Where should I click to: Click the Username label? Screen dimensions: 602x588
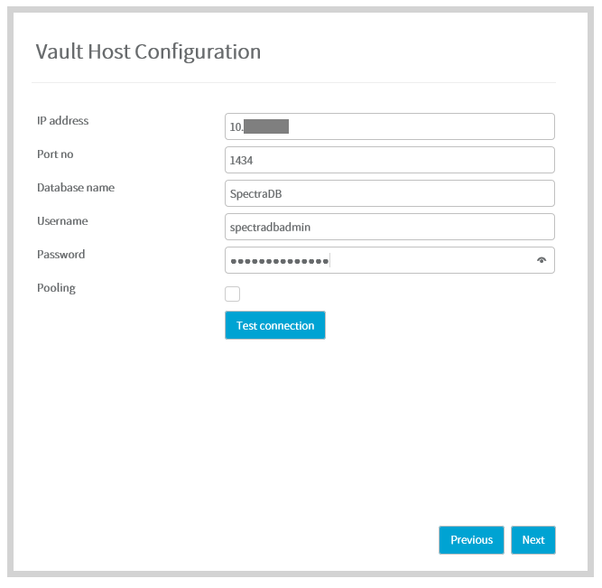[61, 221]
